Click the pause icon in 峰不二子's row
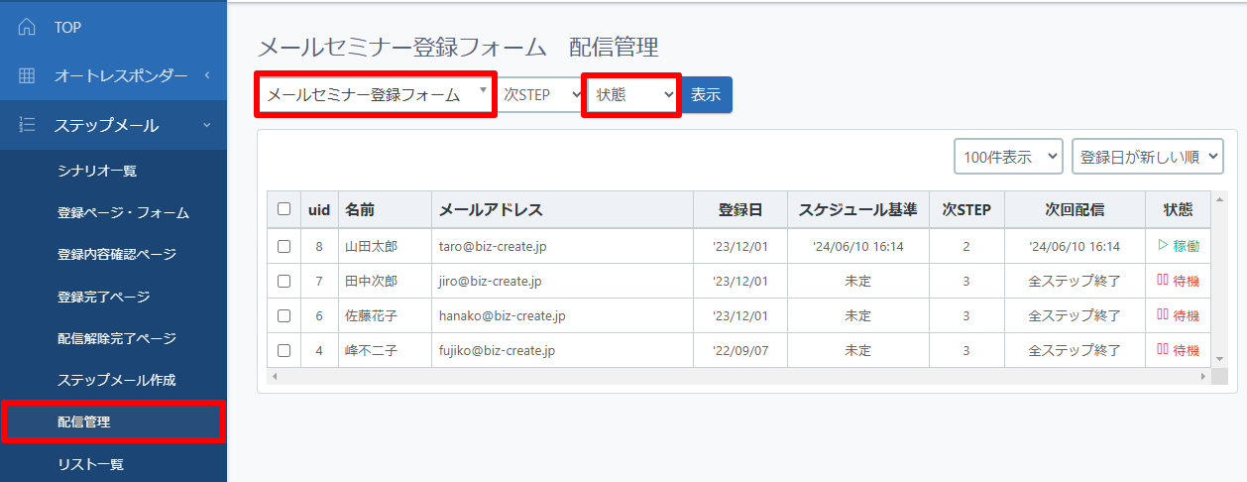This screenshot has height=482, width=1247. pos(1163,350)
